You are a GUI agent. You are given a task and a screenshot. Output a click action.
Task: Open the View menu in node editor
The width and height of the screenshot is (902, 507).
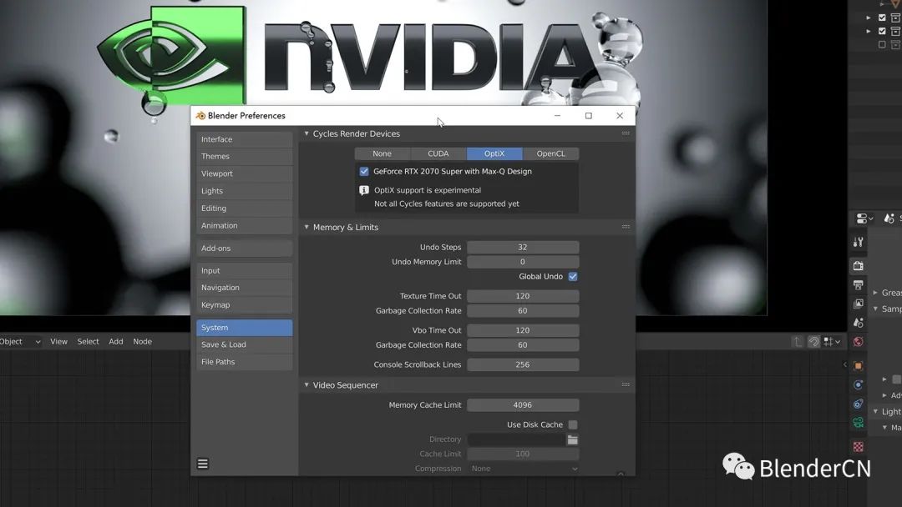(58, 342)
